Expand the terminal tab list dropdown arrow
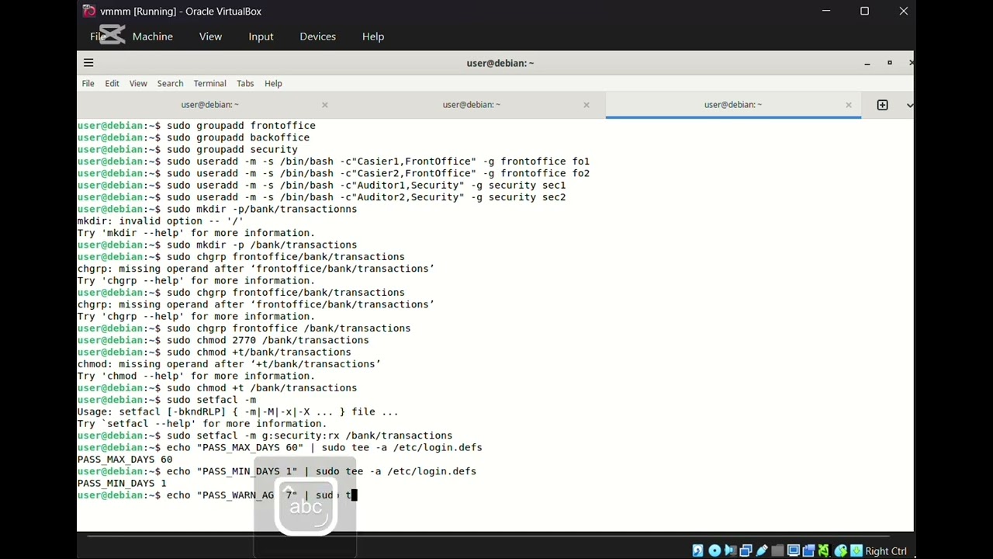 click(x=909, y=105)
